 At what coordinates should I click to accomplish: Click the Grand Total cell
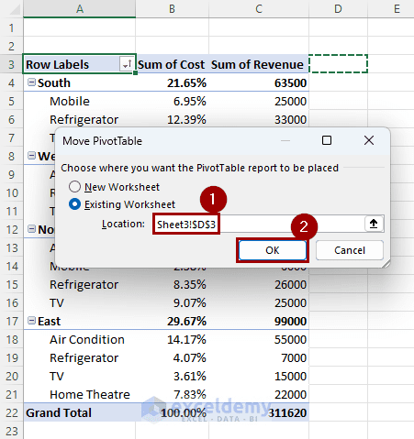[80, 412]
